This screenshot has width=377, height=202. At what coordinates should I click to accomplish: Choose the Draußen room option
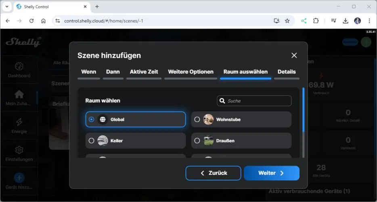click(197, 141)
